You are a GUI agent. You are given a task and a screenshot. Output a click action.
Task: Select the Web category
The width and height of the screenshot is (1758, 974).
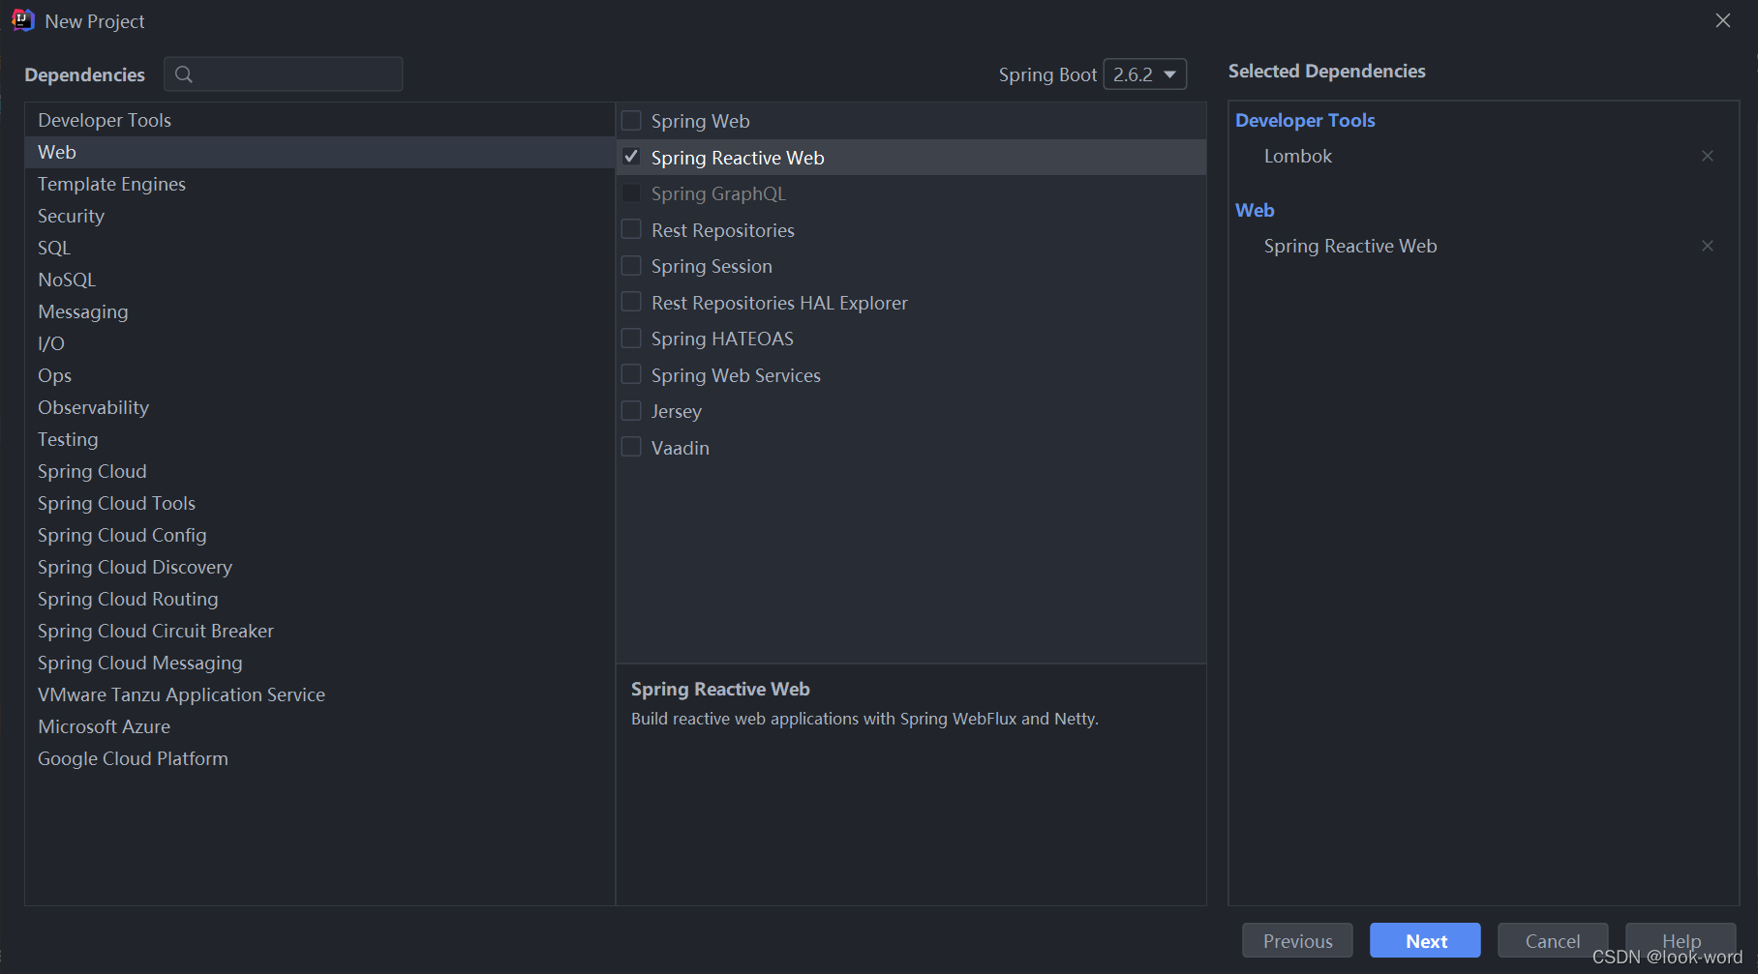tap(319, 152)
